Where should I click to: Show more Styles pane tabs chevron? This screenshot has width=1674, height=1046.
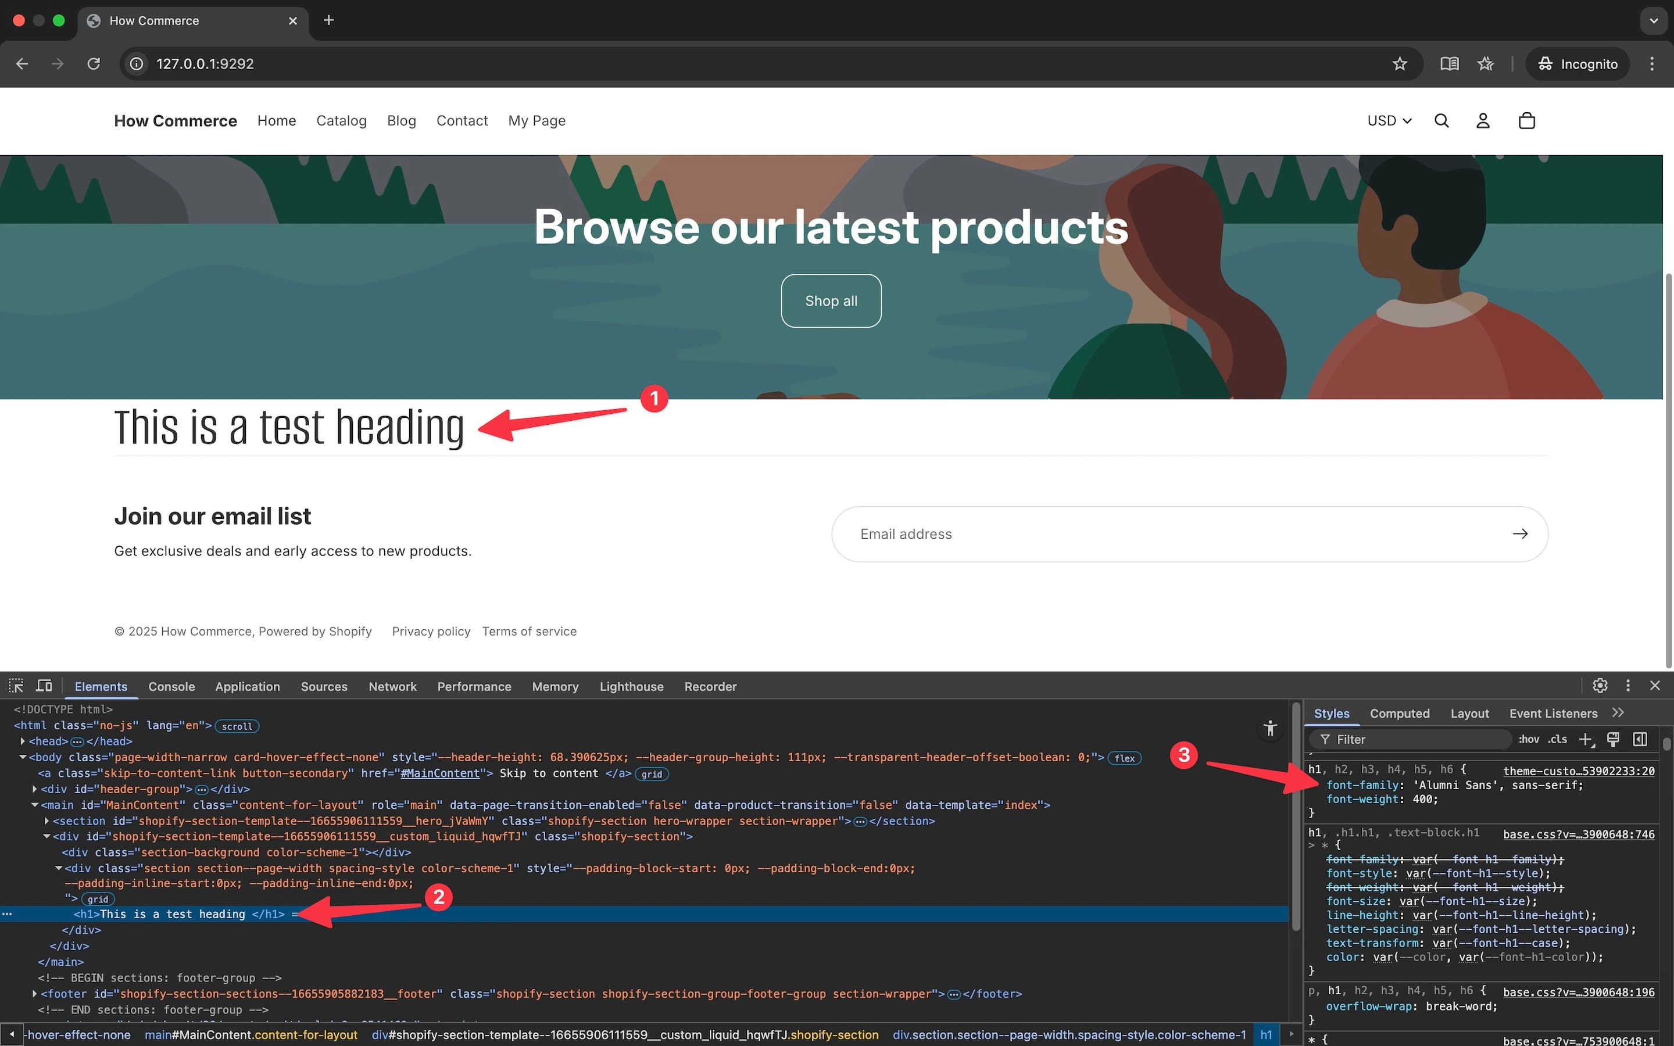(x=1618, y=712)
